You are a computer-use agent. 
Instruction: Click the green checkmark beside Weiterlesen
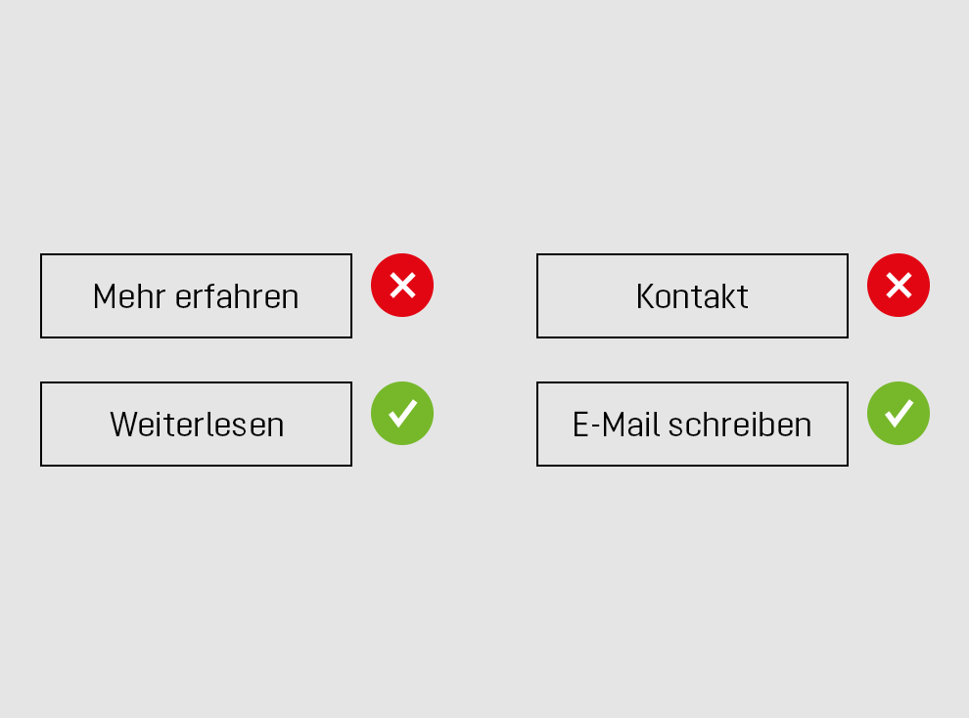click(402, 413)
